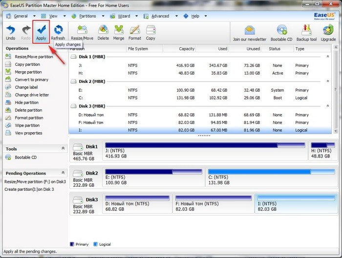Screen dimensions: 342x258
Task: Click Wipe partition in Operations list
Action: coord(27,125)
